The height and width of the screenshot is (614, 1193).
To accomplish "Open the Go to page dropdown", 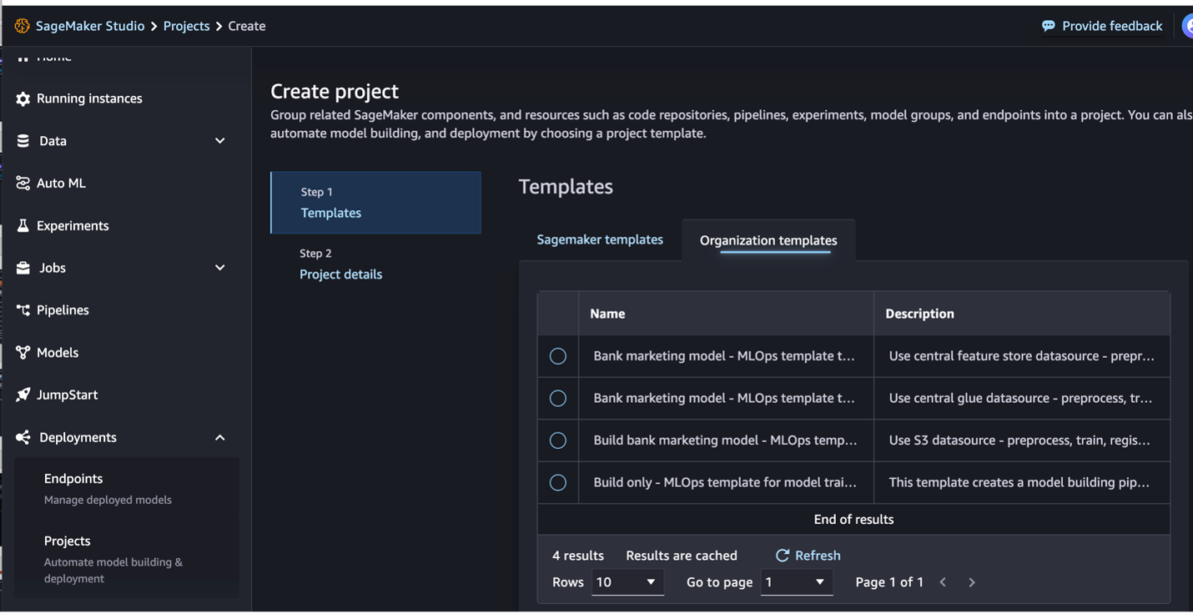I will click(796, 582).
